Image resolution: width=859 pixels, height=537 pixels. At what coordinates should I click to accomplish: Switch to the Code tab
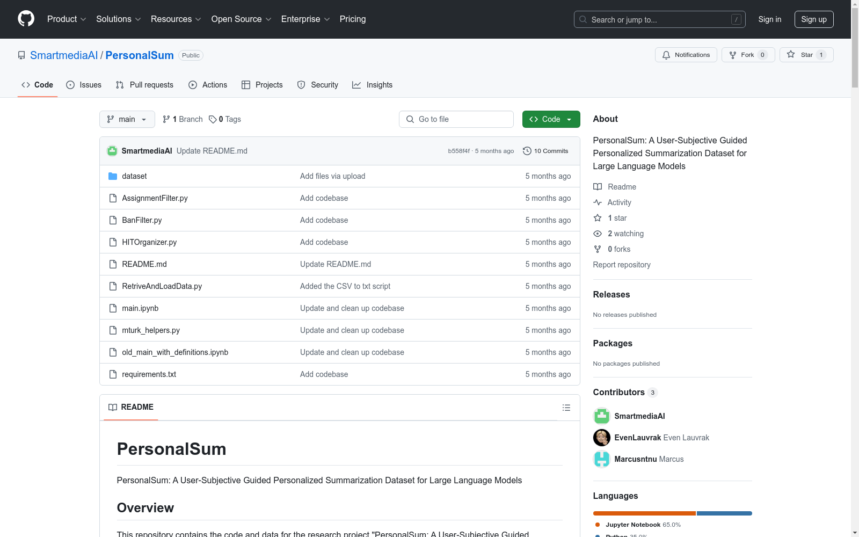pos(38,85)
